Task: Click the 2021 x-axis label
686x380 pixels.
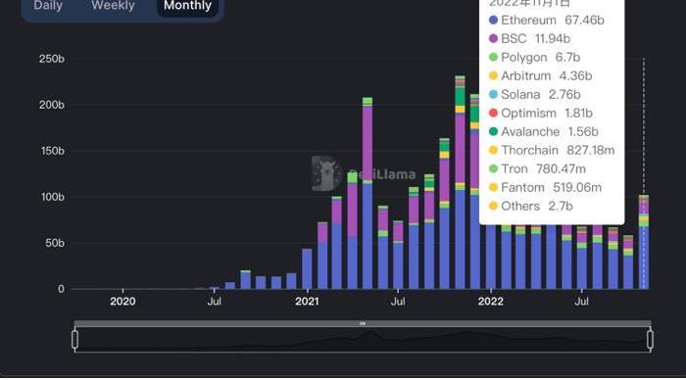Action: point(307,302)
